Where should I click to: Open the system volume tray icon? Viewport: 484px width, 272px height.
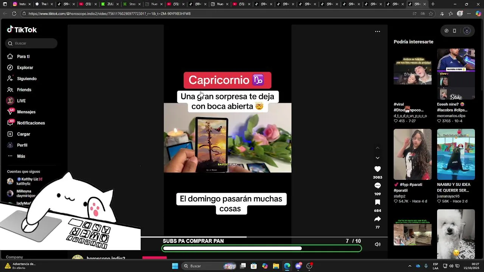451,266
